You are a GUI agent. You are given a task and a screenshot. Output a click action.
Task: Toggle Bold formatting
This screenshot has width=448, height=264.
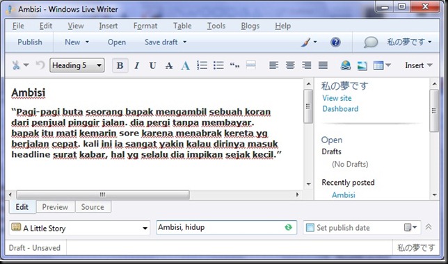click(120, 65)
